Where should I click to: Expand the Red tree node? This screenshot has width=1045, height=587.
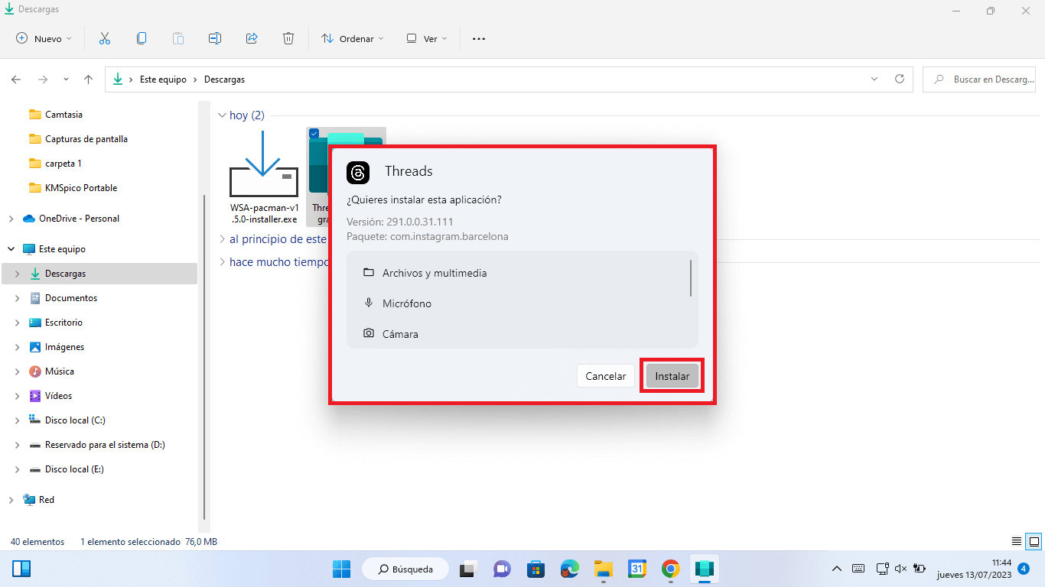(x=11, y=500)
